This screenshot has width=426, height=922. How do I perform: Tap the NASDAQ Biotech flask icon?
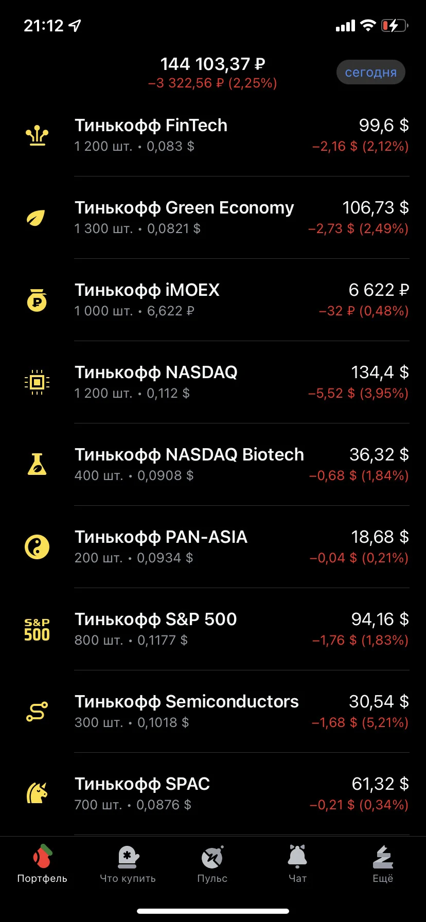coord(37,464)
